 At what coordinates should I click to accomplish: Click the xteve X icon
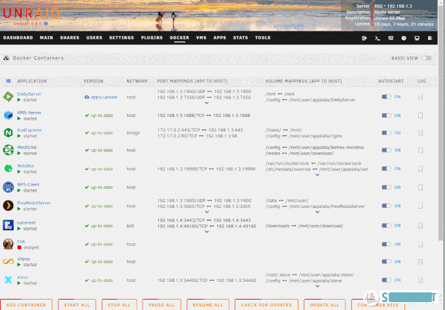pos(9,280)
